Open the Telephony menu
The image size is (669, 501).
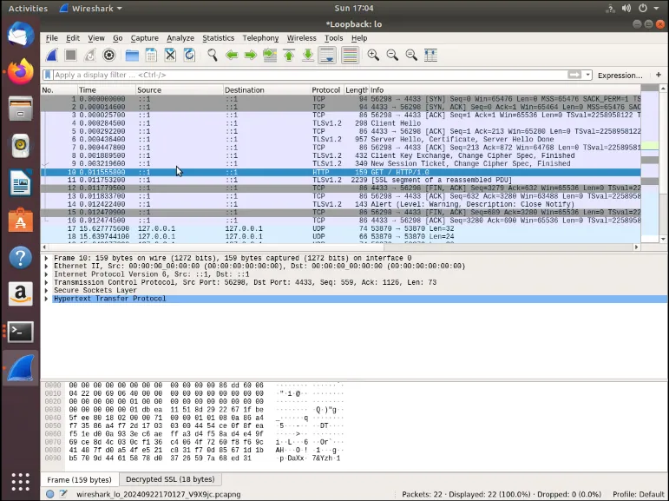pyautogui.click(x=260, y=38)
